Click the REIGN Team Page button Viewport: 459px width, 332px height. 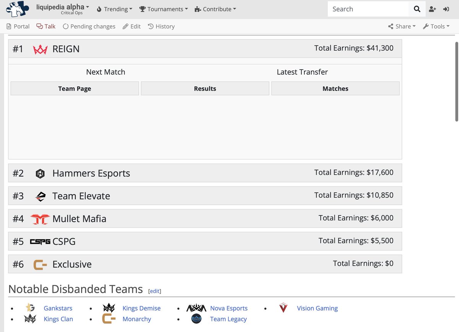coord(75,88)
